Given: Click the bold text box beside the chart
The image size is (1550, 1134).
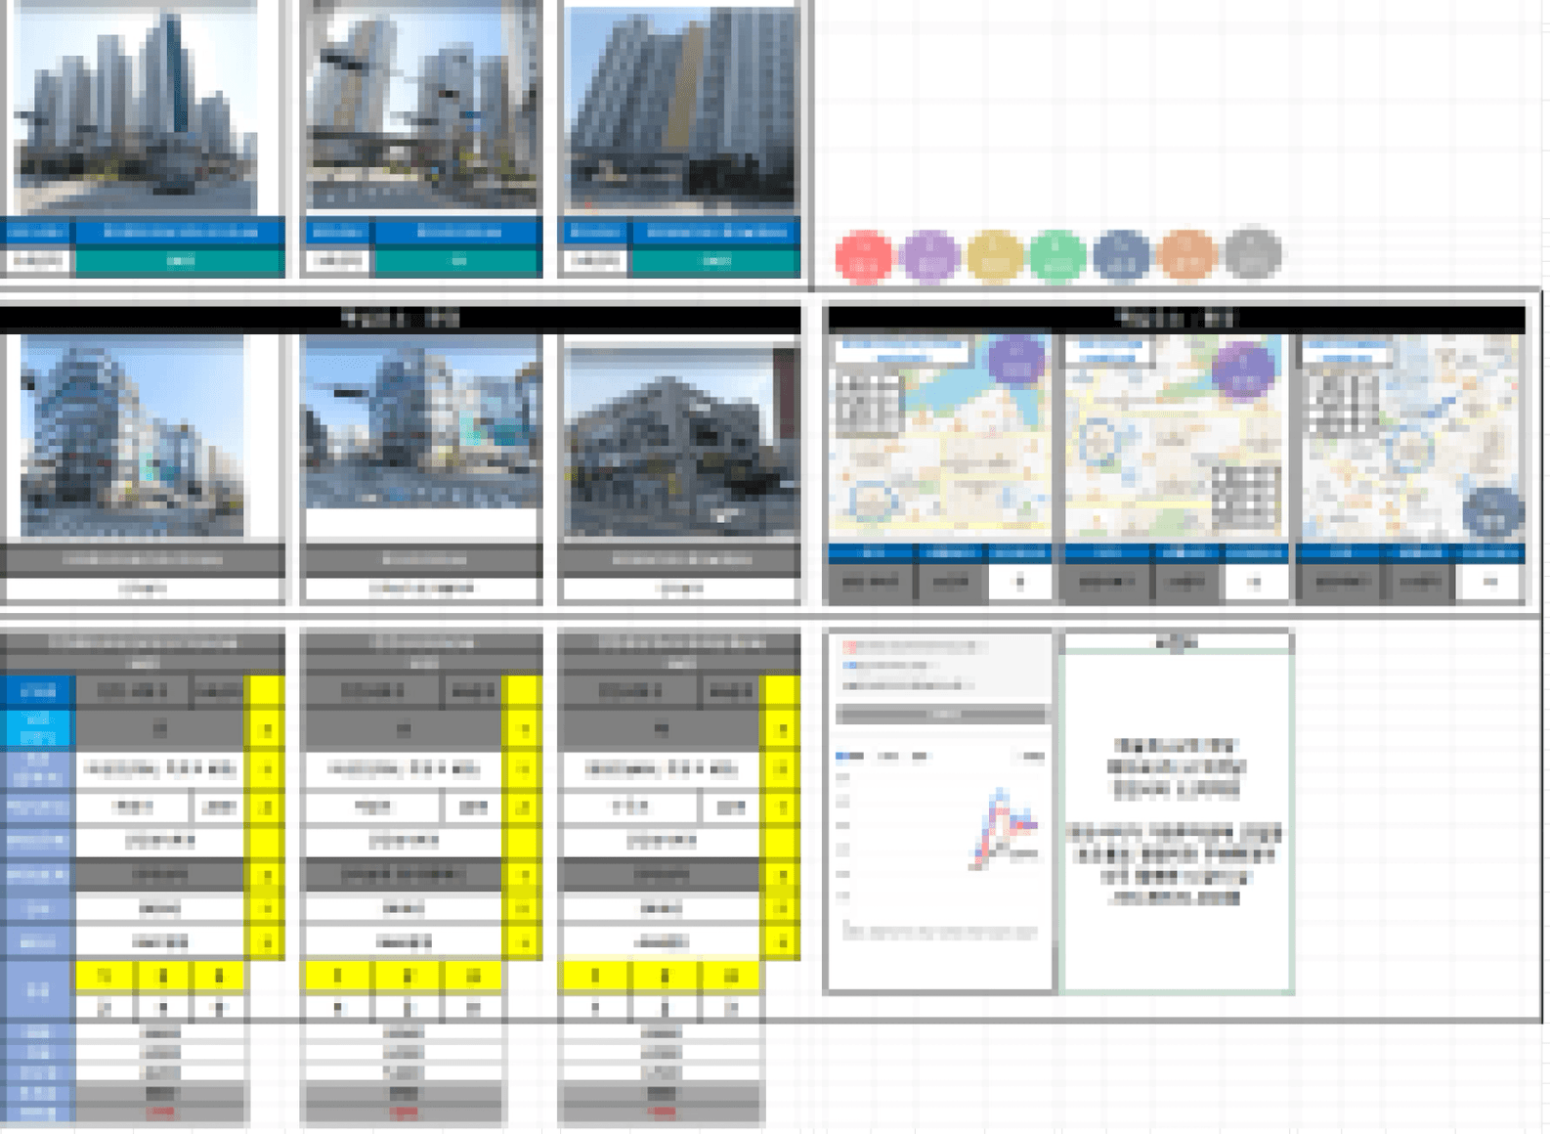Looking at the screenshot, I should 1177,822.
